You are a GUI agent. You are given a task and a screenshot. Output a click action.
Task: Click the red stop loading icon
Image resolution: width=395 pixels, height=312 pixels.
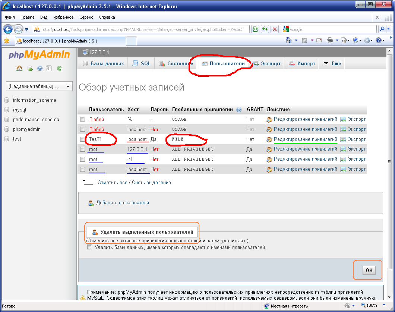pyautogui.click(x=275, y=29)
